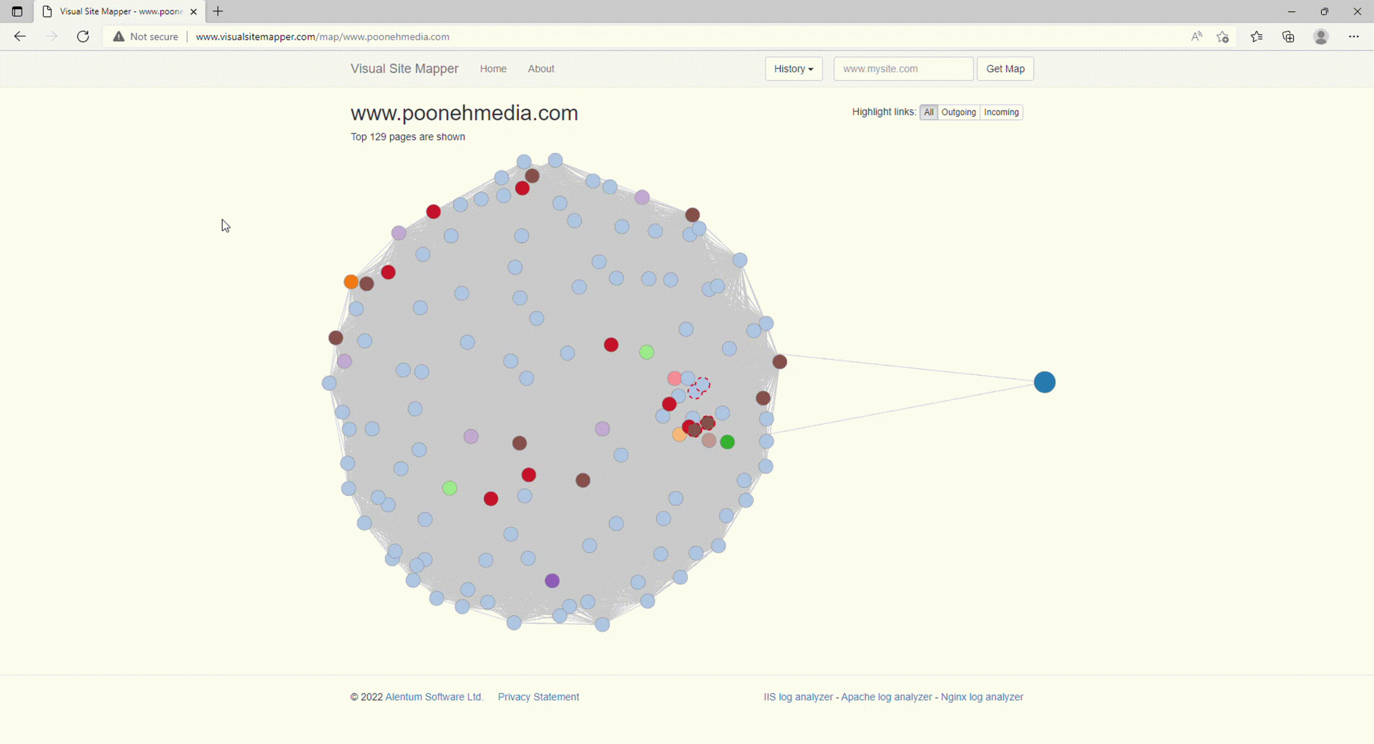Select the pink node in the cluster

674,378
